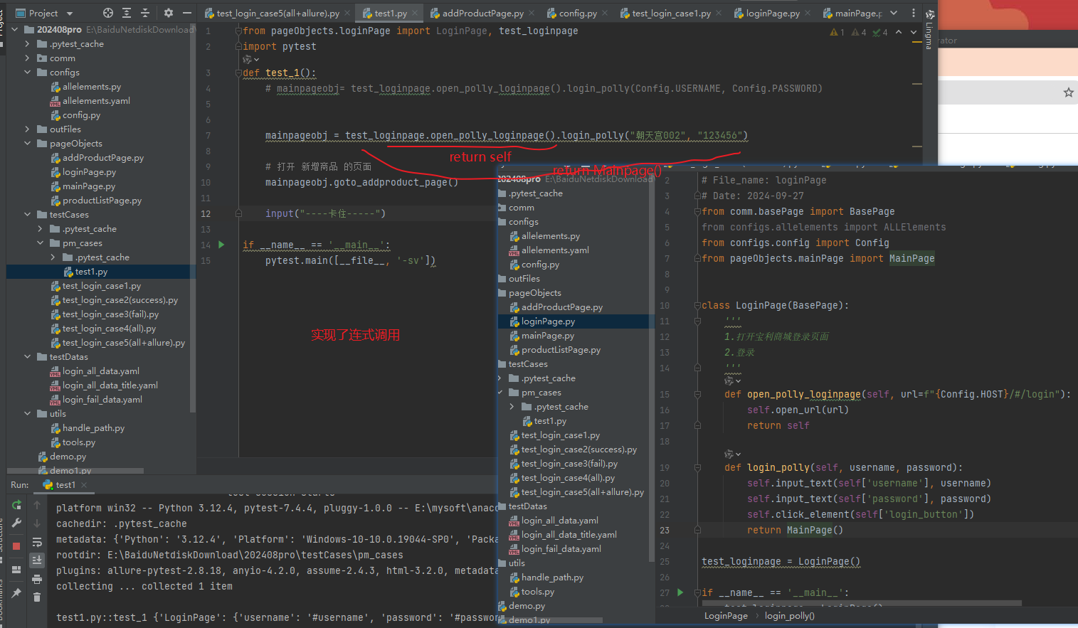
Task: Expand the outFiles folder
Action: tap(28, 129)
